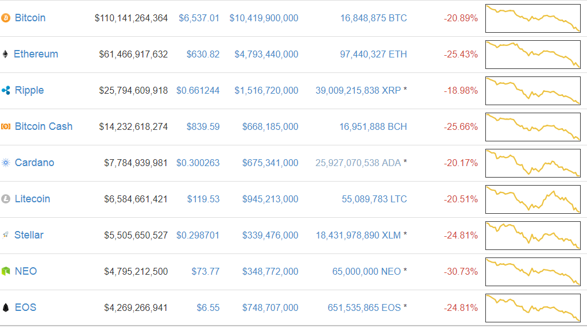Image resolution: width=587 pixels, height=327 pixels.
Task: Open the Ethereum name link
Action: click(x=36, y=54)
